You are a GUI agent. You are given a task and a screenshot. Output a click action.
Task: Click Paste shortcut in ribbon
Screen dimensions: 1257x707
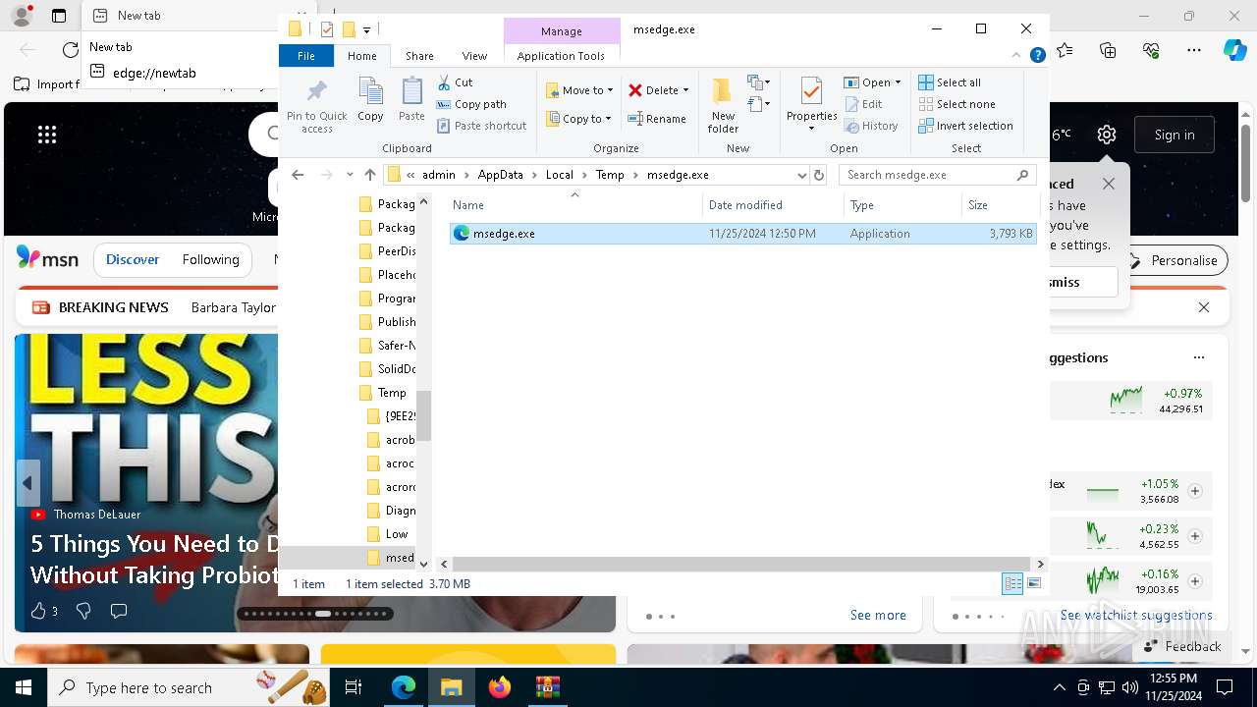481,126
